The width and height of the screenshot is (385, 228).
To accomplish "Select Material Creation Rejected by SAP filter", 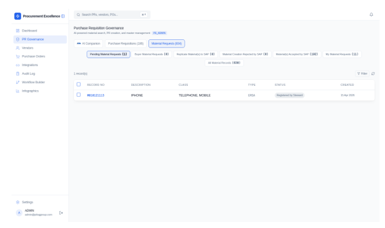I will tap(245, 54).
